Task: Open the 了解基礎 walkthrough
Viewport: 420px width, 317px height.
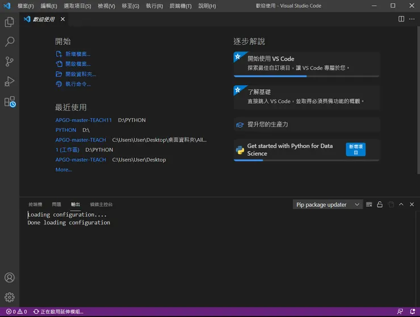Action: 306,97
